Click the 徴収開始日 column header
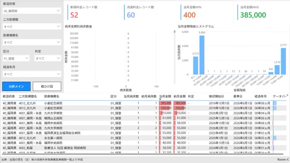Image resolution: width=290 pixels, height=163 pixels. (x=216, y=96)
